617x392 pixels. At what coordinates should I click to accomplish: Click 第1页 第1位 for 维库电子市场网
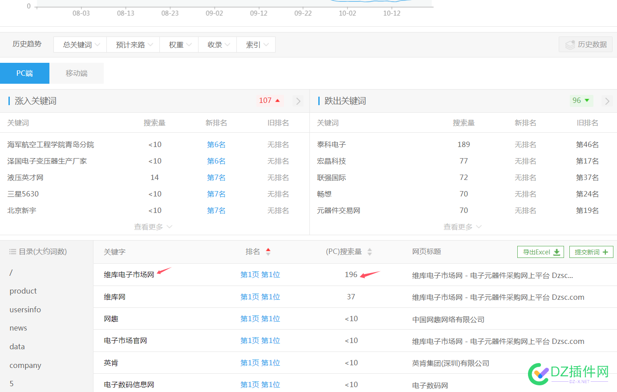tap(260, 275)
